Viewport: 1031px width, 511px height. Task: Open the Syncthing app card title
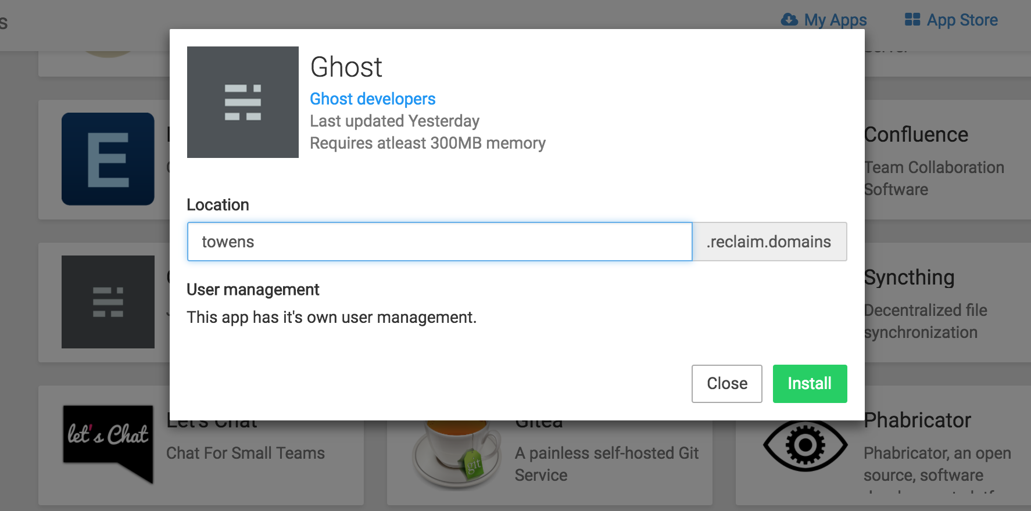[x=909, y=278]
